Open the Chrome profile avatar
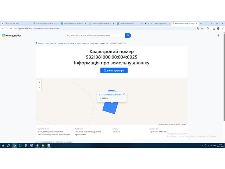The width and height of the screenshot is (225, 169). tap(218, 29)
